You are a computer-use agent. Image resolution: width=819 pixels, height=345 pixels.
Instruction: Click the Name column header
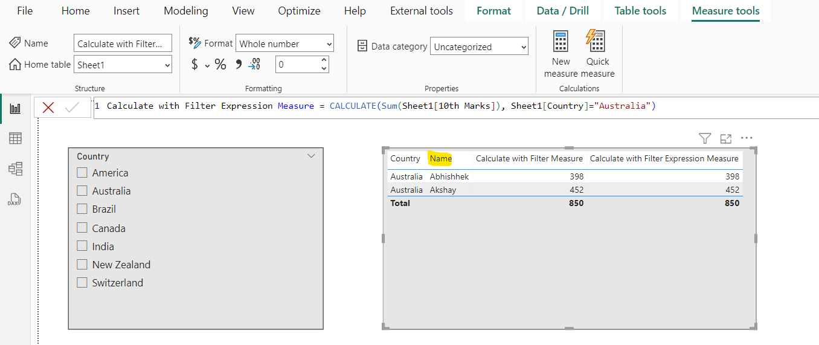[440, 158]
